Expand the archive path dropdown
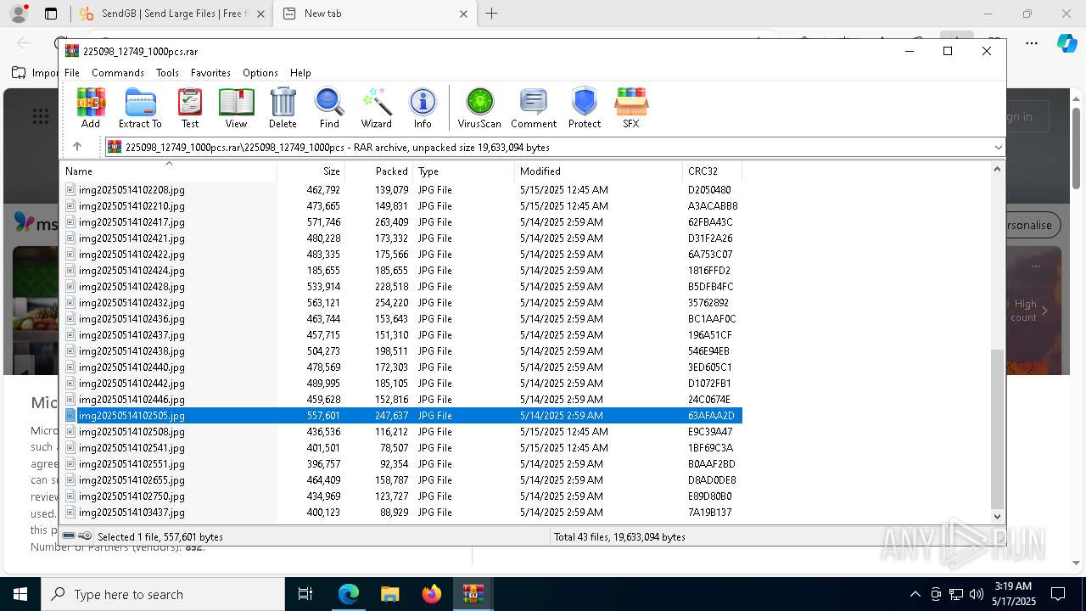 (x=998, y=147)
